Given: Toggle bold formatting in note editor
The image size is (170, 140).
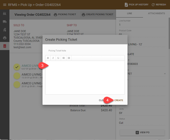Looking at the screenshot, I should (x=48, y=58).
